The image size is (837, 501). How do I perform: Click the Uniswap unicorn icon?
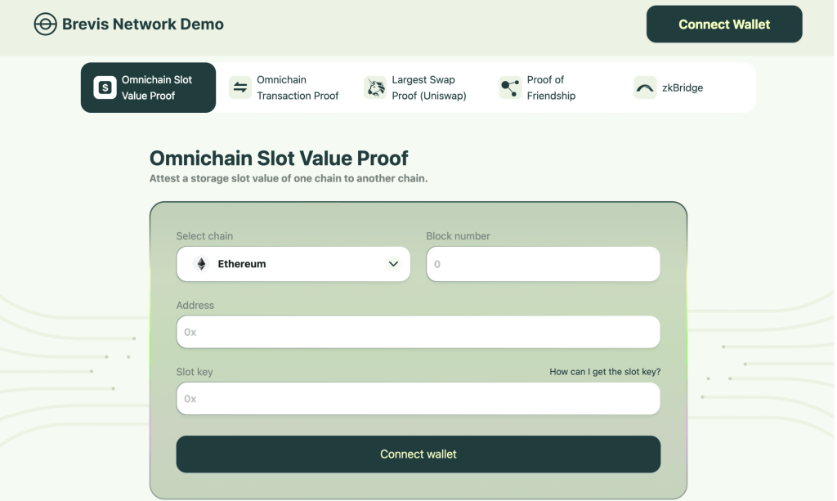(375, 87)
